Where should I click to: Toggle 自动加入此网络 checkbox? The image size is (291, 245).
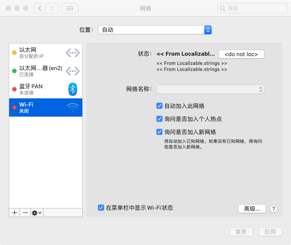click(x=159, y=106)
